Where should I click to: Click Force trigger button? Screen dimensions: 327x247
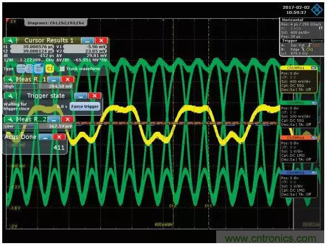(x=85, y=106)
